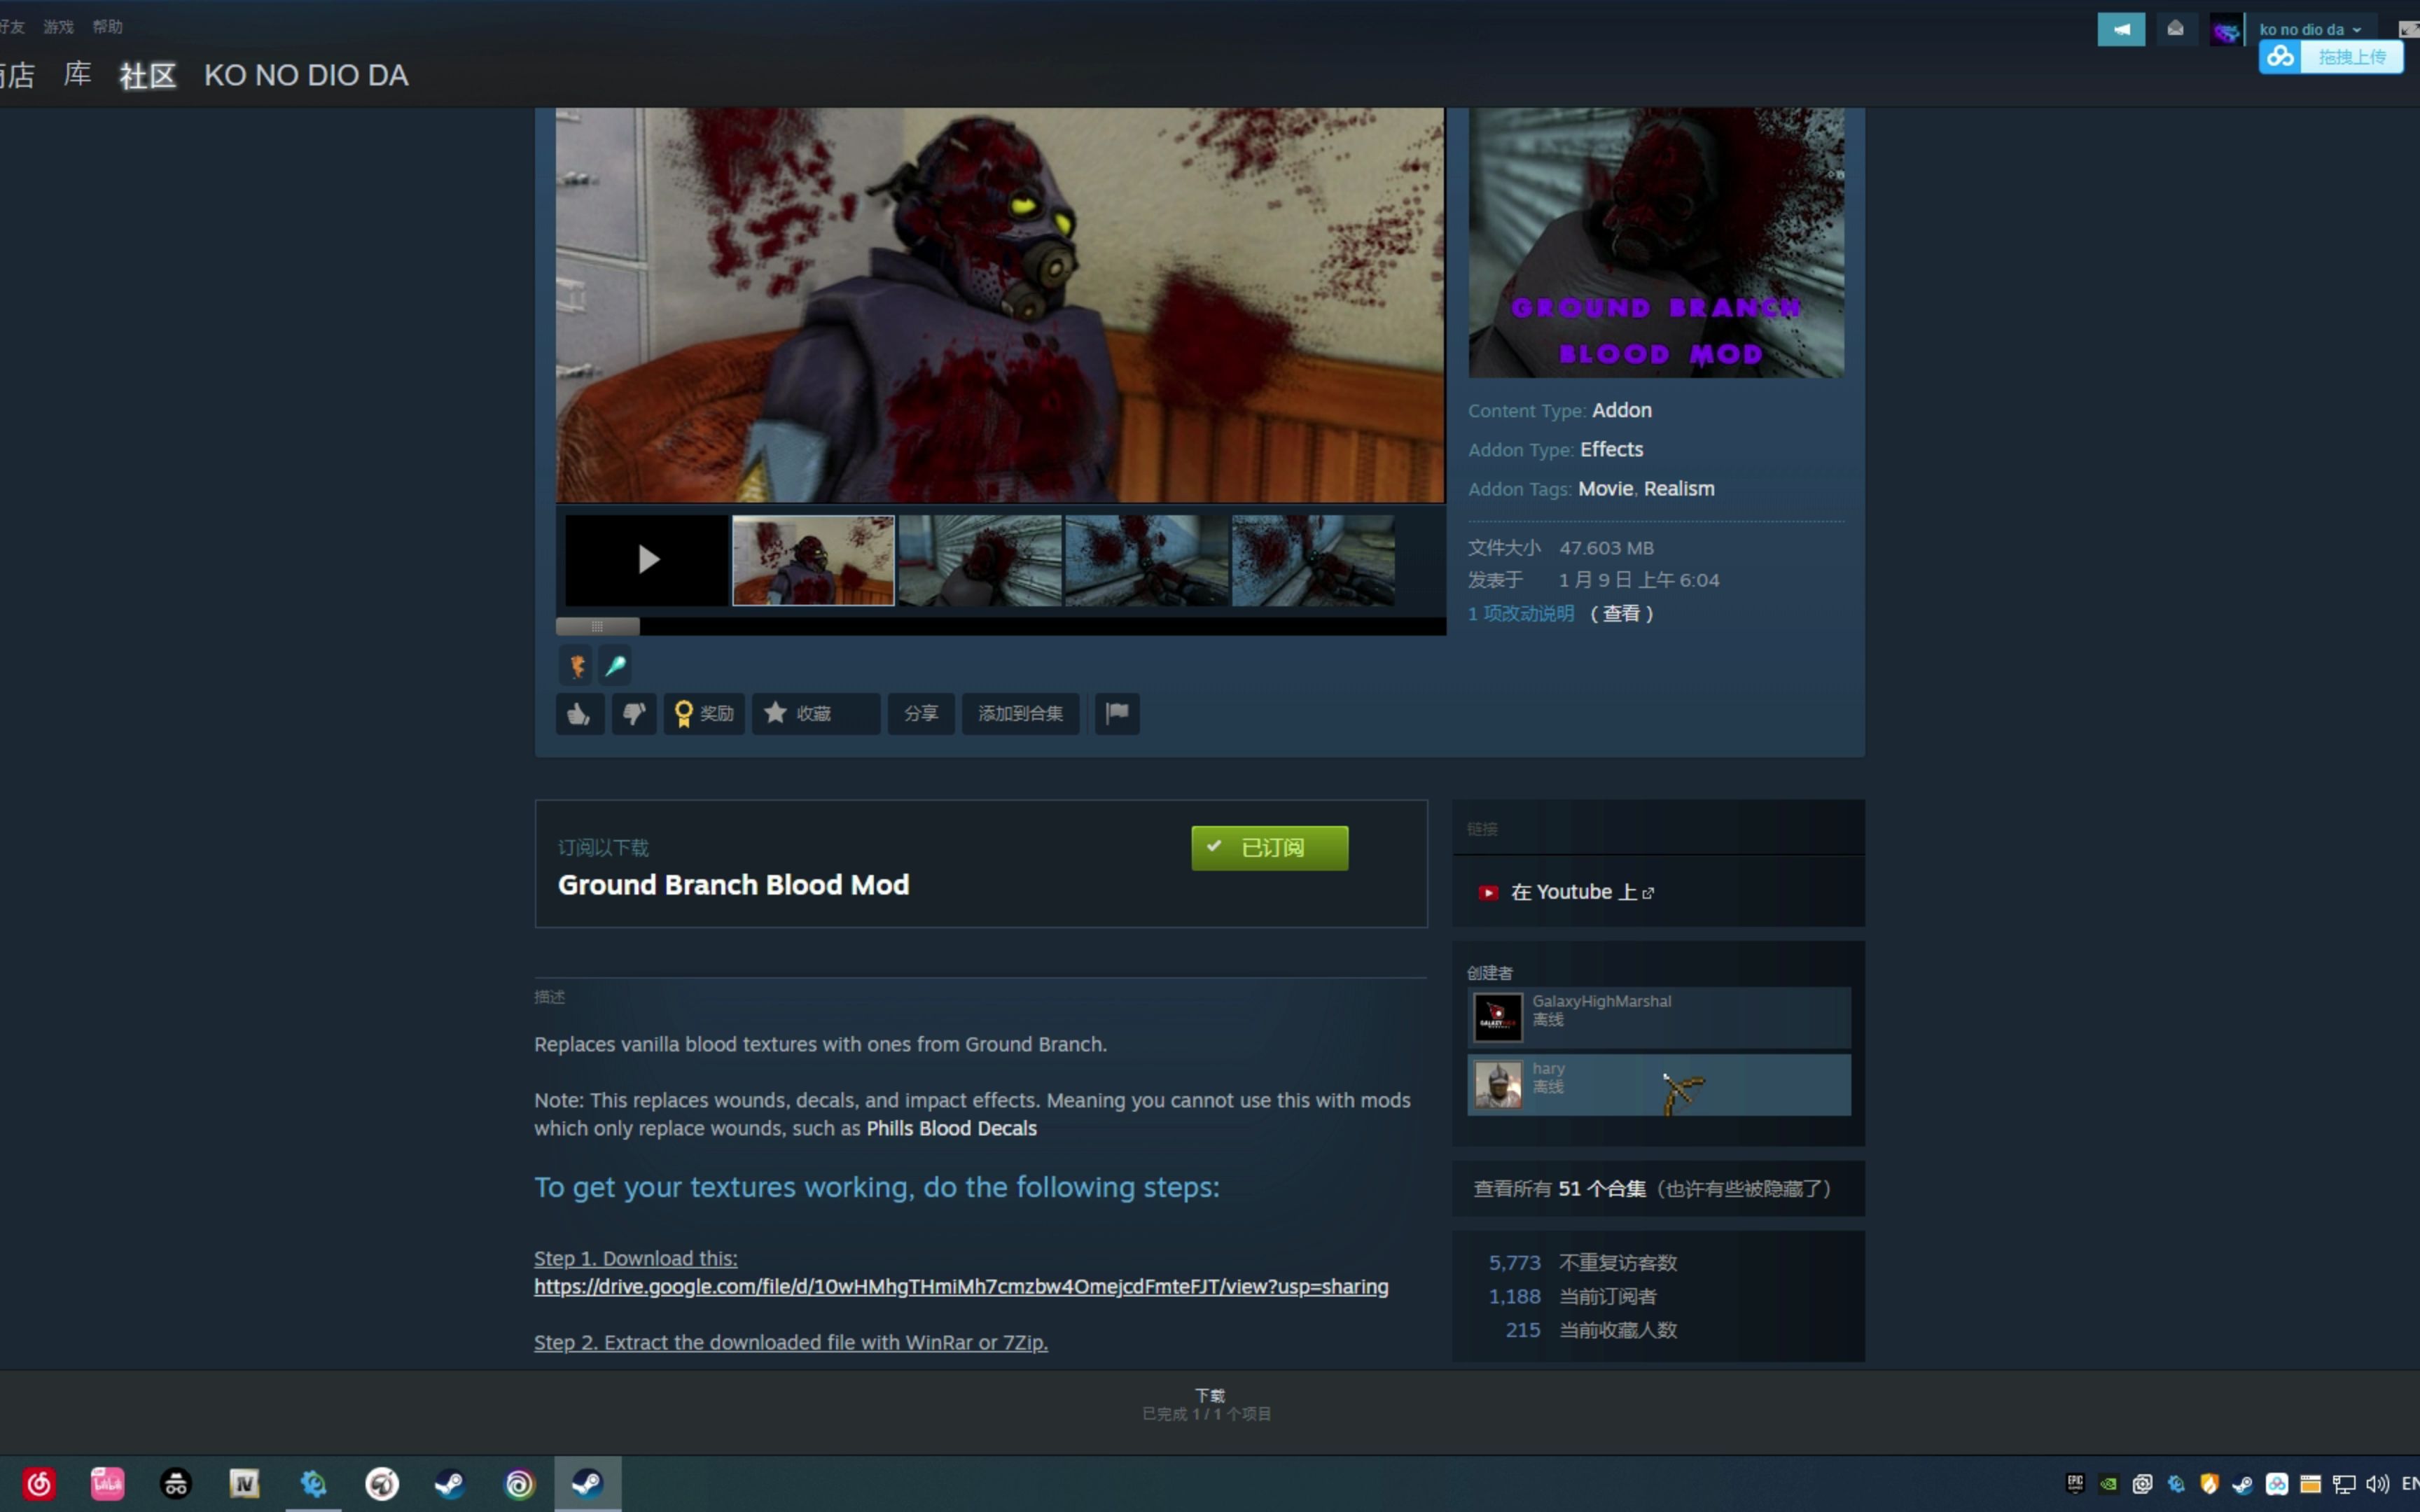Expand the ko no dio da account dropdown
This screenshot has height=1512, width=2420.
[x=2309, y=29]
